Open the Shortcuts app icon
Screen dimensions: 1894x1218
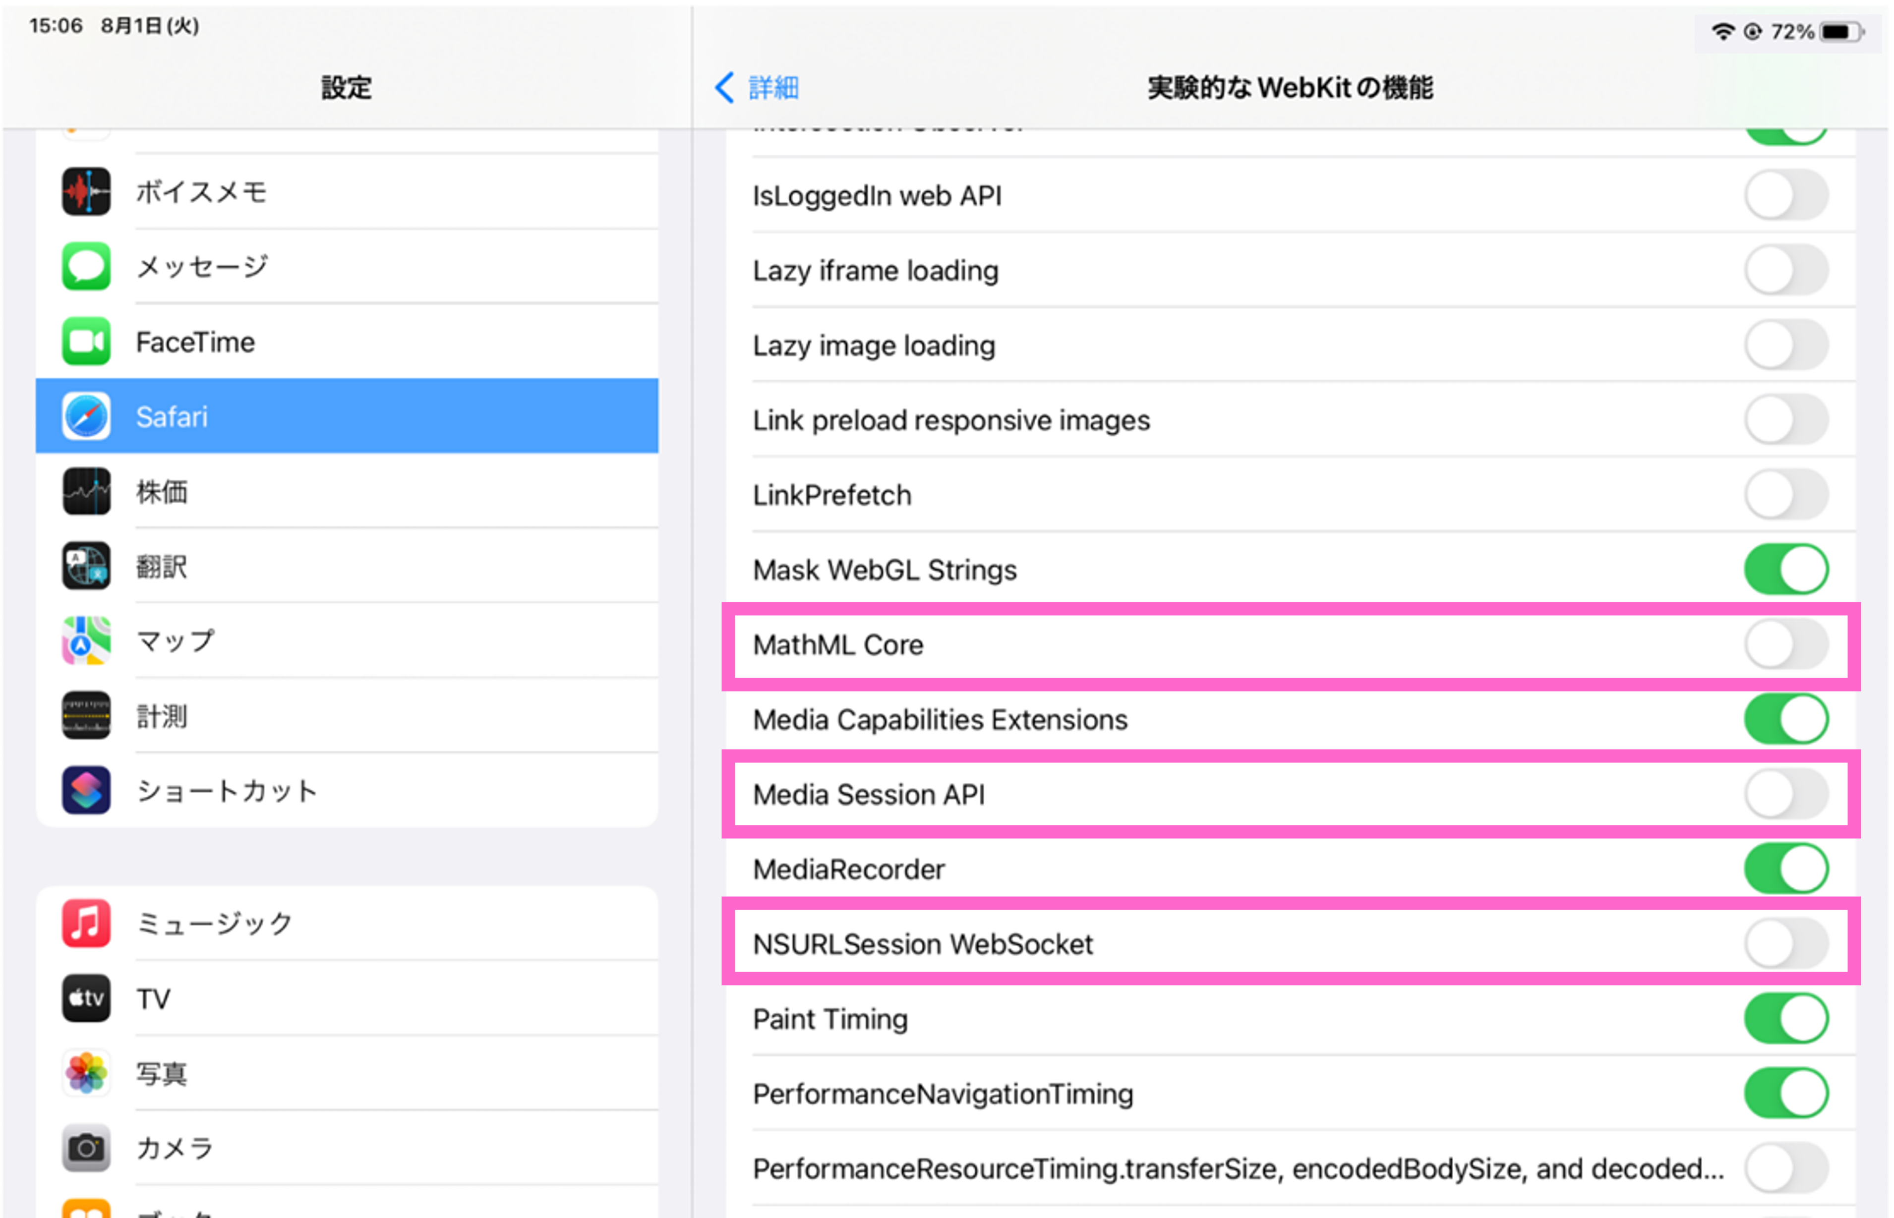(x=86, y=790)
